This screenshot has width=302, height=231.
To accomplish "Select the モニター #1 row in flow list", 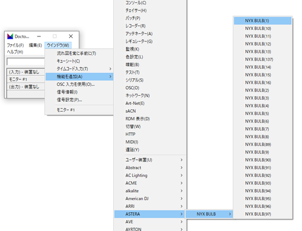I will click(x=26, y=79).
